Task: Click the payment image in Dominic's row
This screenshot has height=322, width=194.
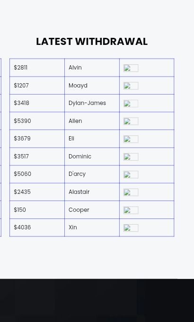Action: coord(131,157)
